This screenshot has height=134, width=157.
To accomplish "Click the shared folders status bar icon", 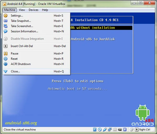I will [115, 130].
